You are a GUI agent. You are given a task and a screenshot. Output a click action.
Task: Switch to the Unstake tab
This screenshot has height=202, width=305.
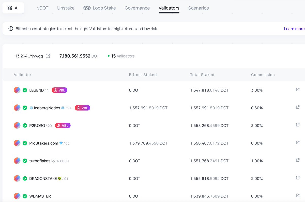click(66, 8)
